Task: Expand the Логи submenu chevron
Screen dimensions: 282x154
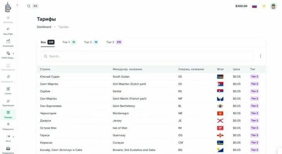Action: (x=13, y=137)
